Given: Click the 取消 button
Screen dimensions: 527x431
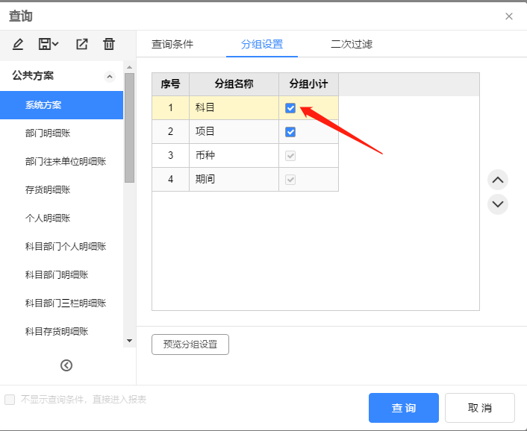Looking at the screenshot, I should point(479,408).
